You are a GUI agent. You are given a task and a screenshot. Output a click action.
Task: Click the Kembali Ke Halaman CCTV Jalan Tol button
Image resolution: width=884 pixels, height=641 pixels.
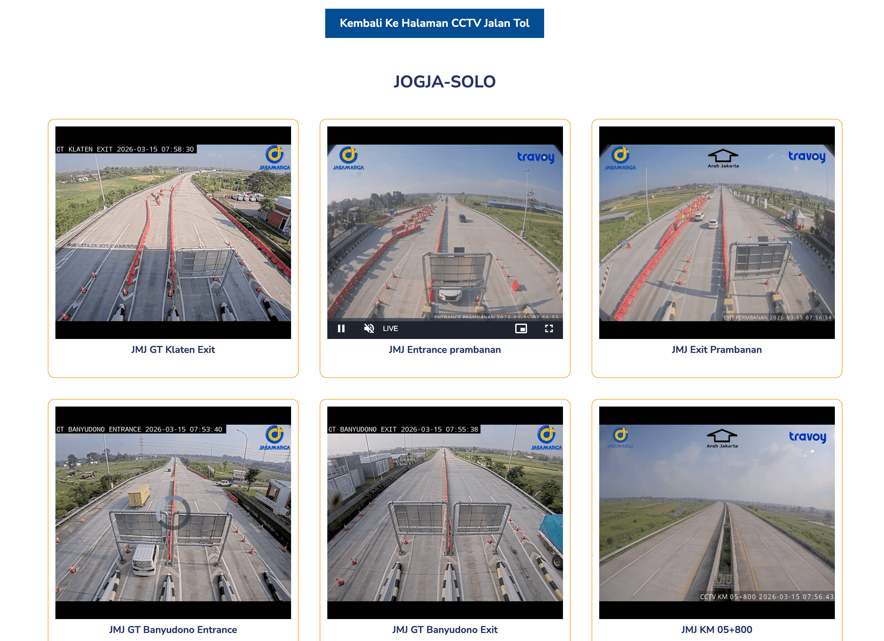pyautogui.click(x=434, y=23)
